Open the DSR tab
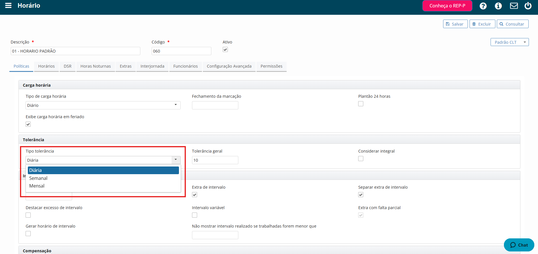The width and height of the screenshot is (538, 254). click(68, 66)
